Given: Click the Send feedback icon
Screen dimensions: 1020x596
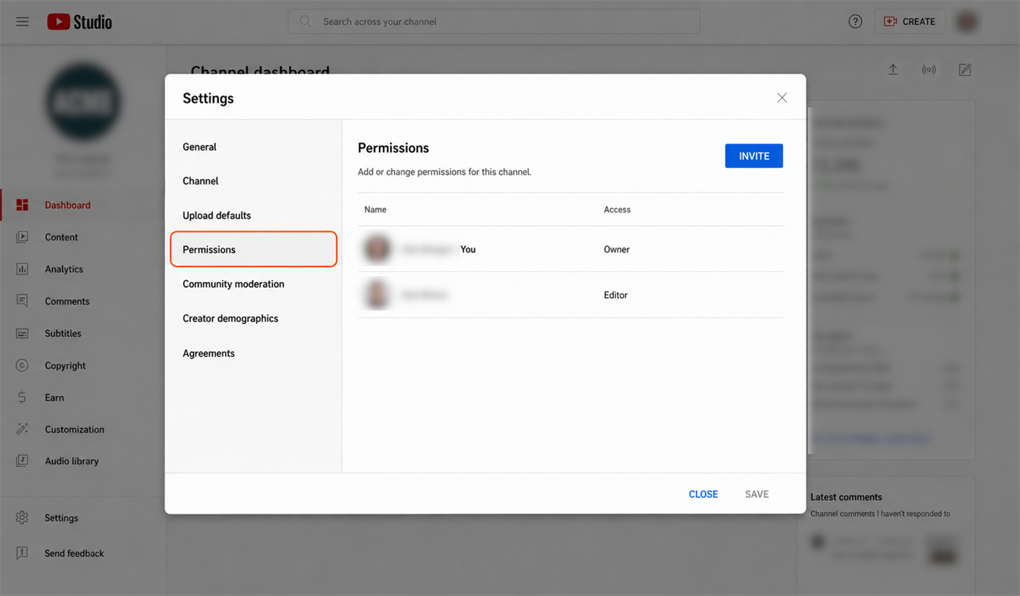Looking at the screenshot, I should 22,553.
